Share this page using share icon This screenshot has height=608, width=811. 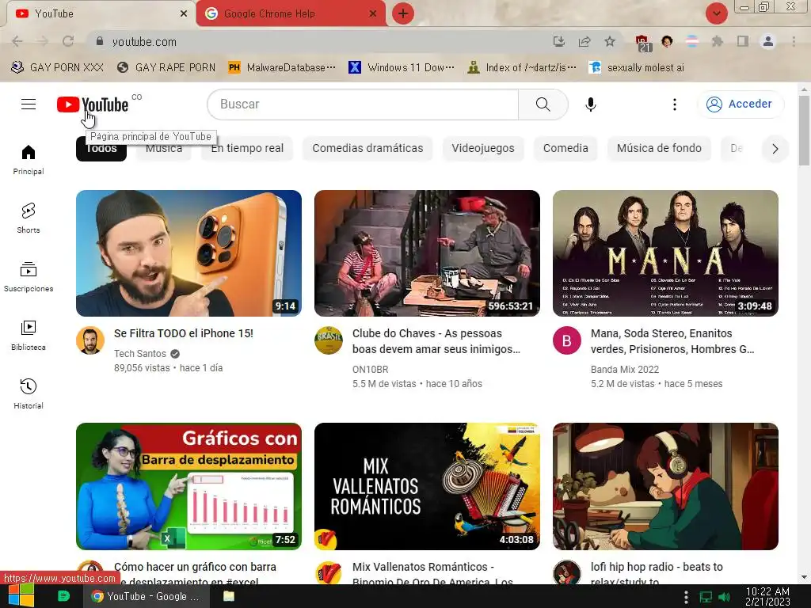(584, 41)
